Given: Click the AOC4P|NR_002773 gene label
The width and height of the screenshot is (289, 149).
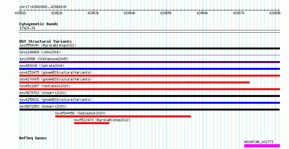Looking at the screenshot, I should point(258,142).
